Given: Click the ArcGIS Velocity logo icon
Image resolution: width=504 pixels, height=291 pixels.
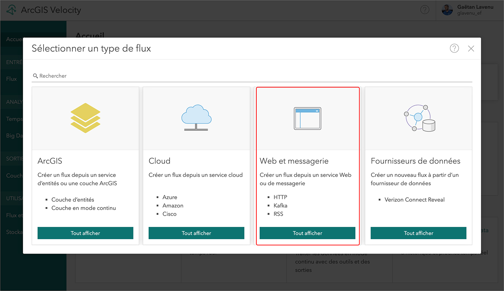Looking at the screenshot, I should click(12, 10).
